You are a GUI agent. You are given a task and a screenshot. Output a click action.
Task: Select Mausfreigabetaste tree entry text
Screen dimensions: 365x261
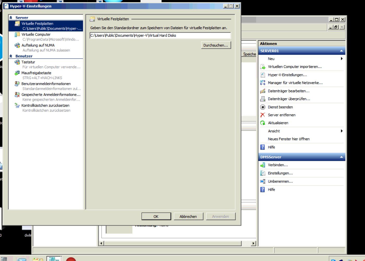tap(36, 73)
